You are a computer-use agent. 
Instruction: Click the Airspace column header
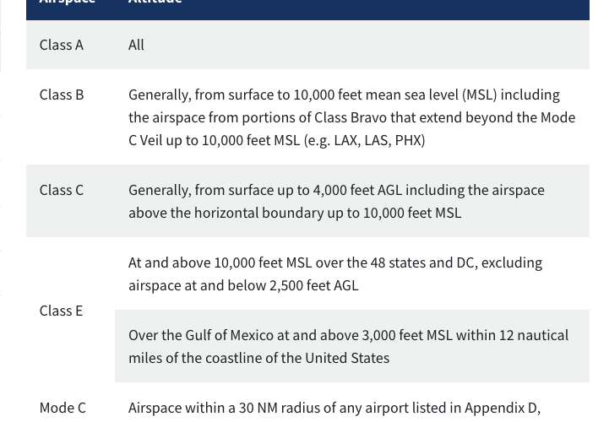(x=67, y=3)
